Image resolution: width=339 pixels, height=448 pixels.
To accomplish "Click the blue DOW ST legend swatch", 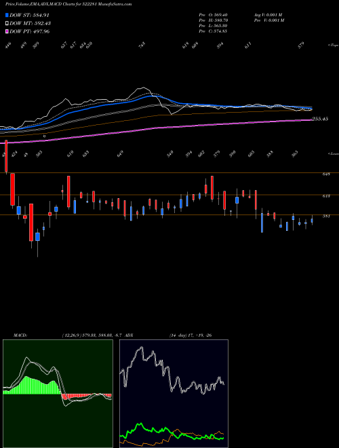I will [7, 15].
